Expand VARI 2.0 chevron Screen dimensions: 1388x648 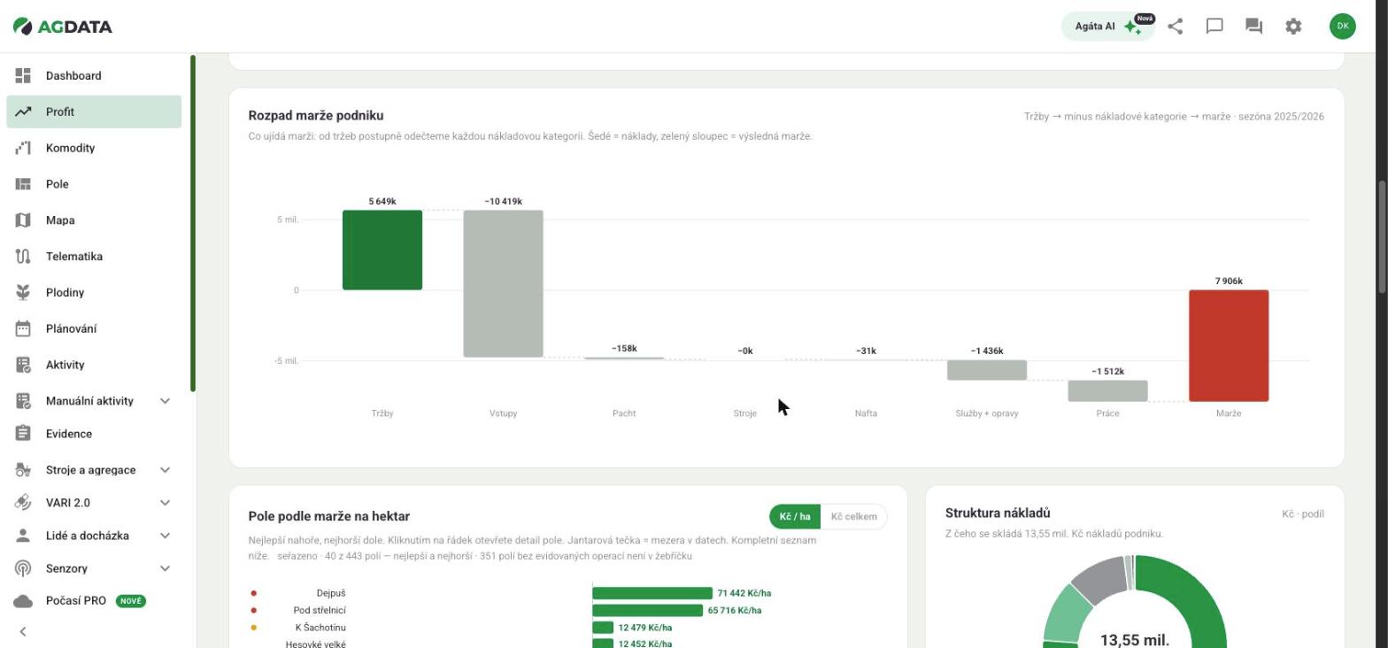165,503
